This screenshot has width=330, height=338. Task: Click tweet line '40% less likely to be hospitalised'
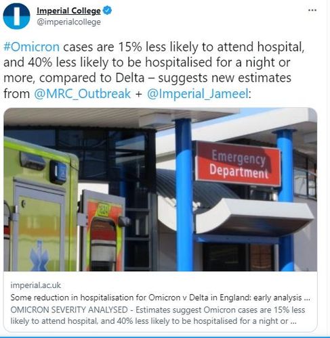pyautogui.click(x=121, y=62)
